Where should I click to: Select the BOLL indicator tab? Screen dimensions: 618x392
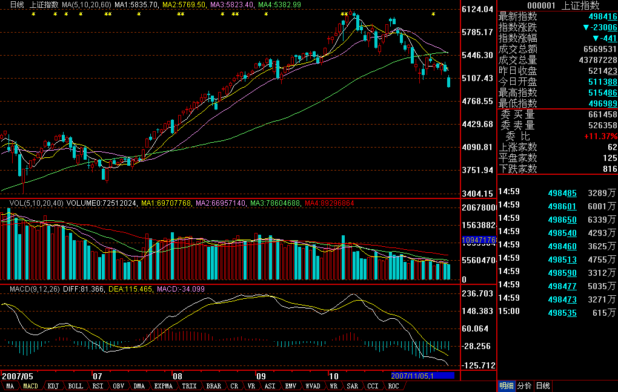75,386
